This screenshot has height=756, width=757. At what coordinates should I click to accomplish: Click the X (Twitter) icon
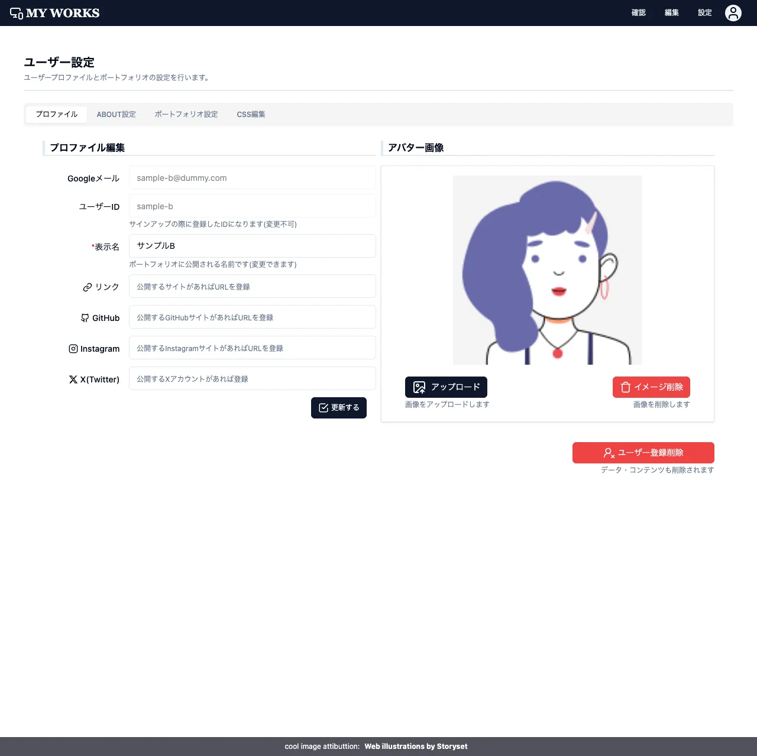[x=73, y=379]
